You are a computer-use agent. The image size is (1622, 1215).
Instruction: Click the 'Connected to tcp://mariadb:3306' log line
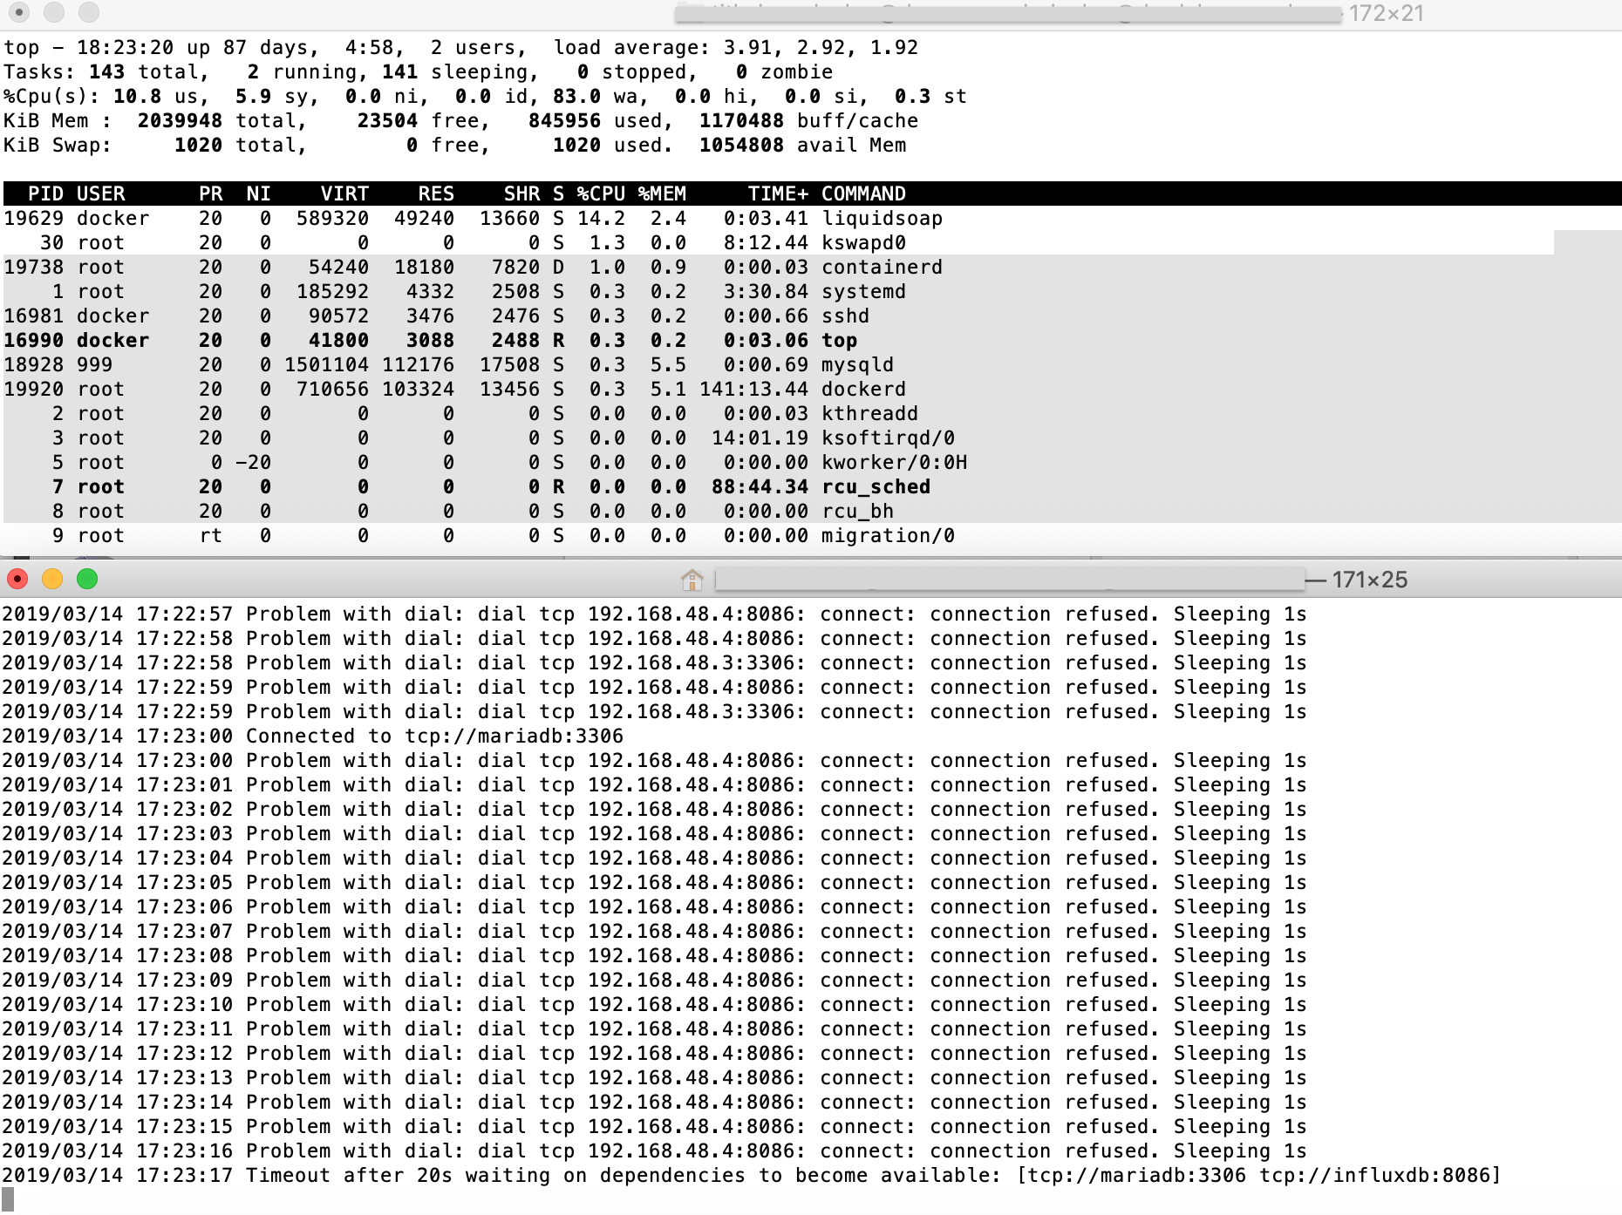434,736
